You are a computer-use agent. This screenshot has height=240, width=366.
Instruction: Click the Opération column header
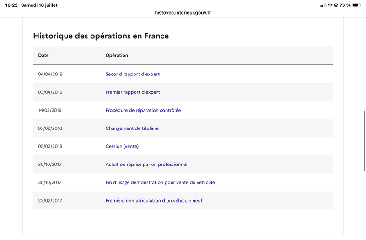point(117,55)
